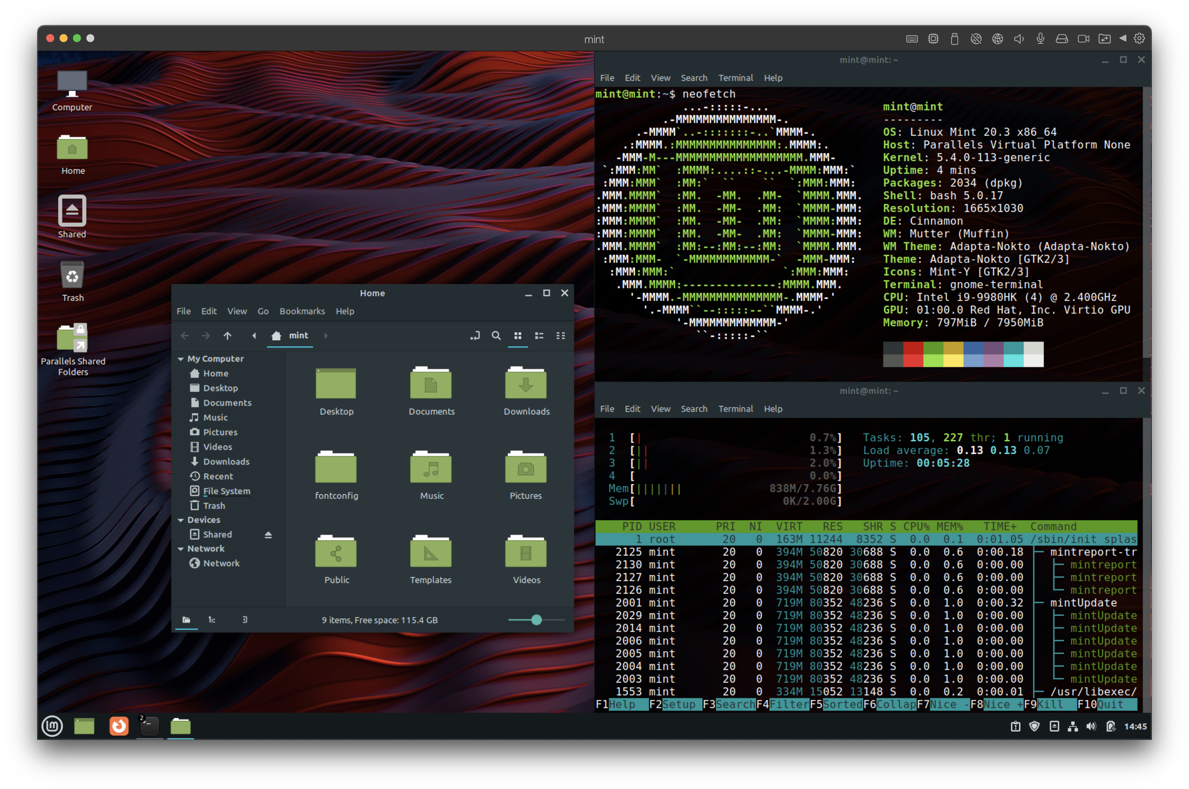This screenshot has width=1189, height=789.
Task: Click F4 Filter in htop
Action: (782, 704)
